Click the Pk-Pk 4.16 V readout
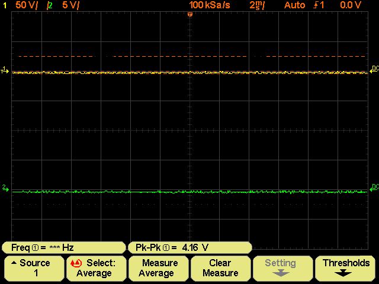 pyautogui.click(x=189, y=247)
